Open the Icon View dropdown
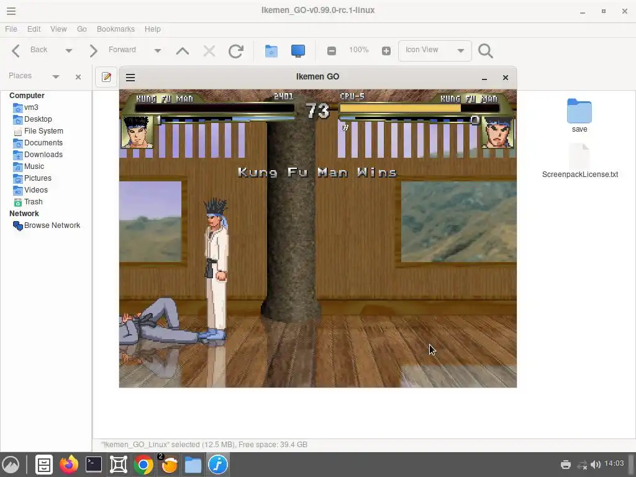 point(435,51)
